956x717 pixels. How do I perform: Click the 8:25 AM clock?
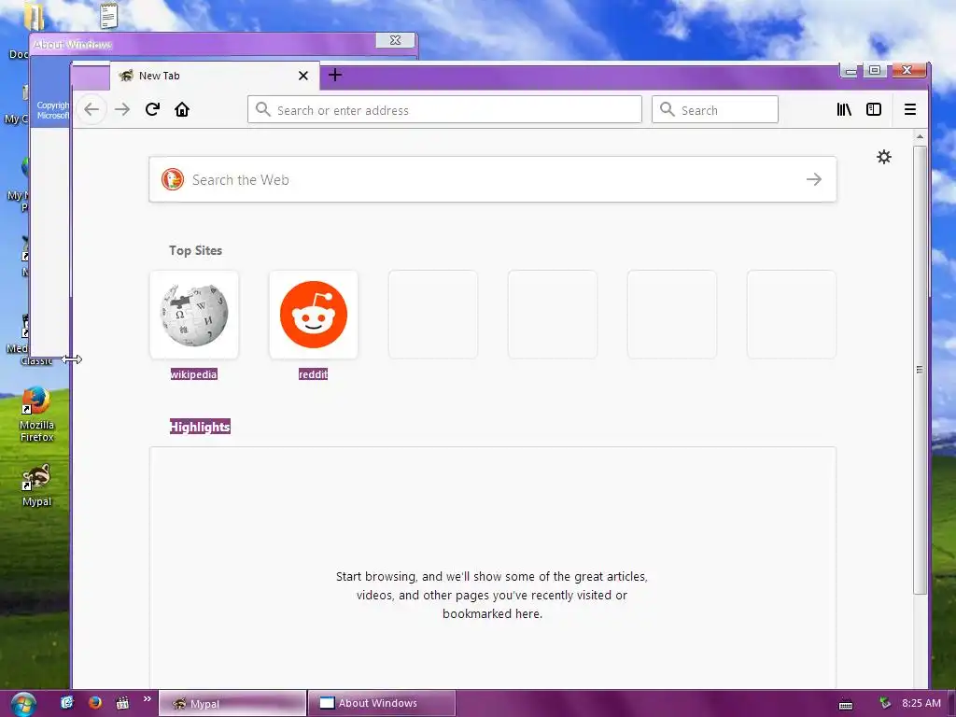coord(921,703)
